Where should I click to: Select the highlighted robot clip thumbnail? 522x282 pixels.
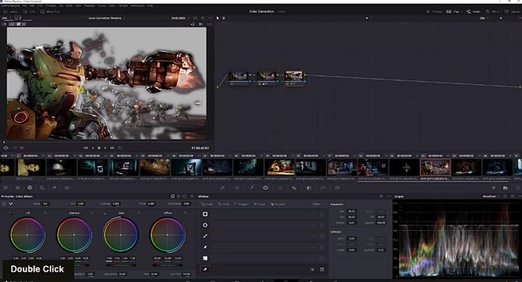pos(435,168)
